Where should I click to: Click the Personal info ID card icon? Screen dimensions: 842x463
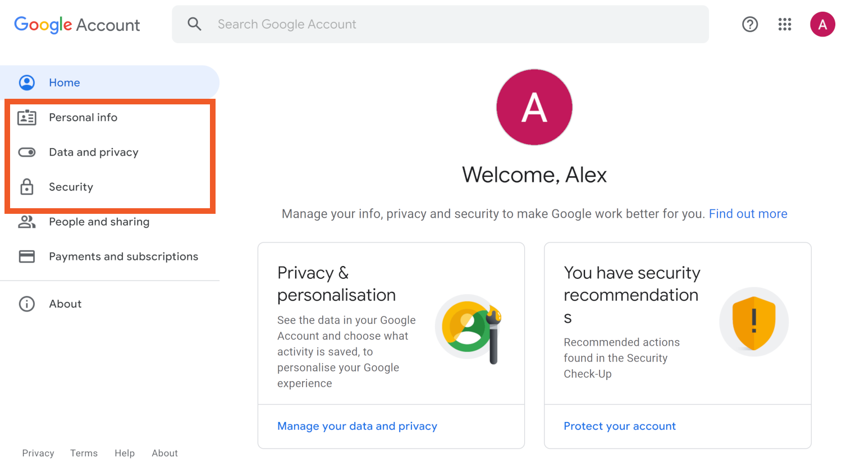point(27,117)
